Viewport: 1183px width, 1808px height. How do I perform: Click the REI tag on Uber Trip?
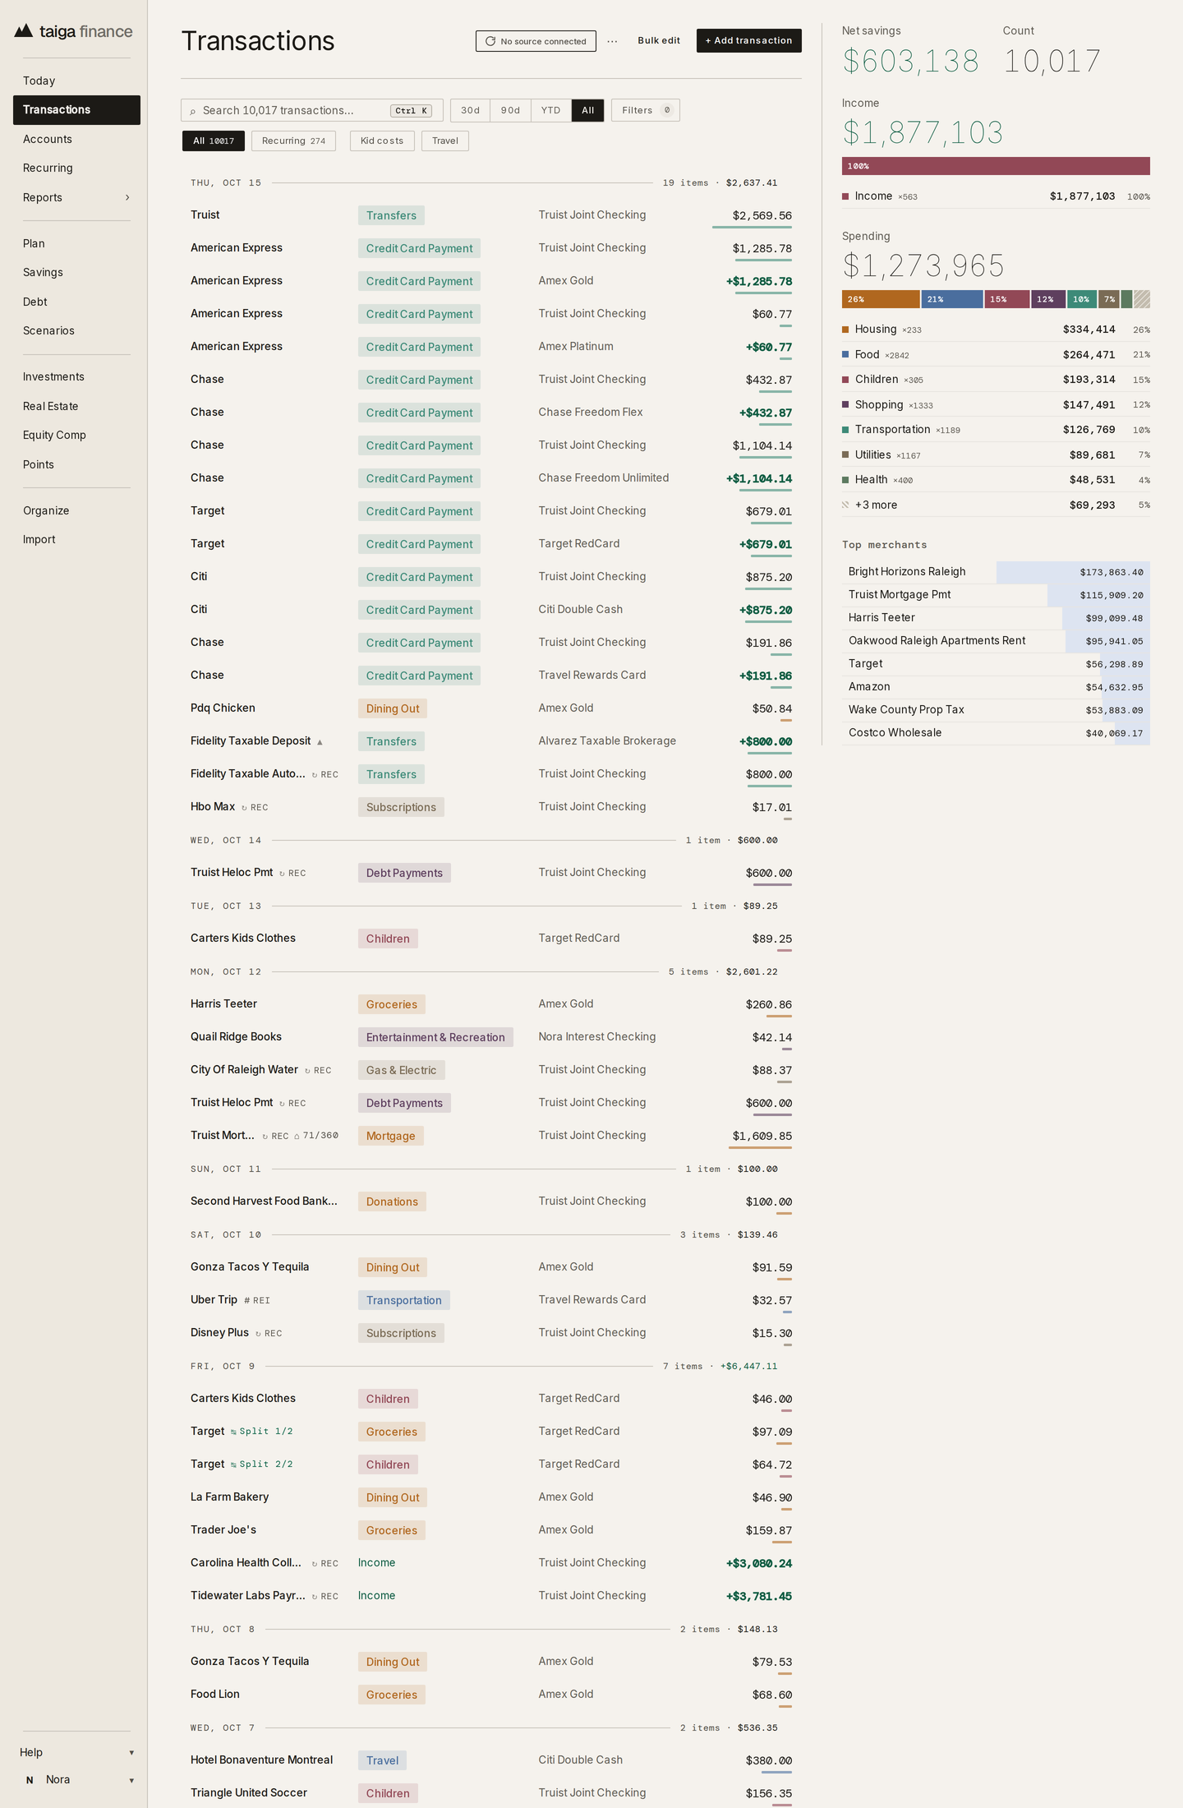257,1300
